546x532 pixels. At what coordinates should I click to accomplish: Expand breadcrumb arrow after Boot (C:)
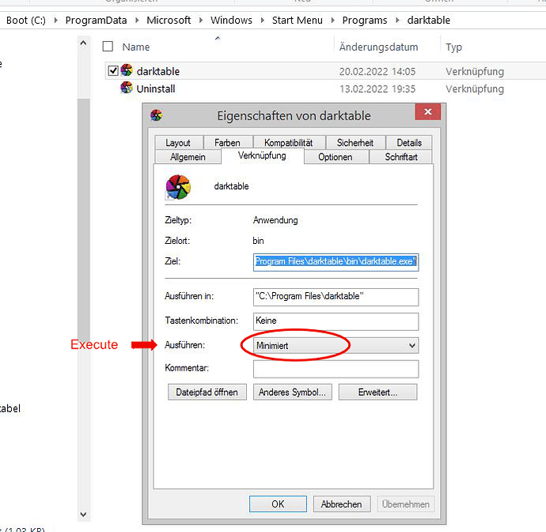coord(55,21)
